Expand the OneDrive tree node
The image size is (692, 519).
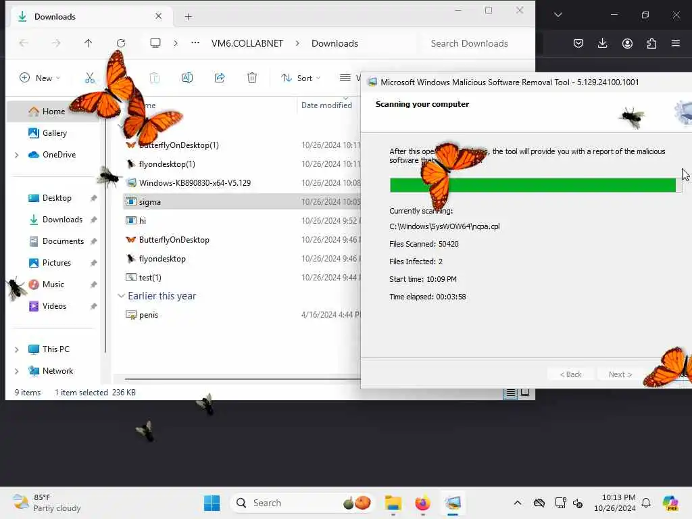pyautogui.click(x=17, y=155)
